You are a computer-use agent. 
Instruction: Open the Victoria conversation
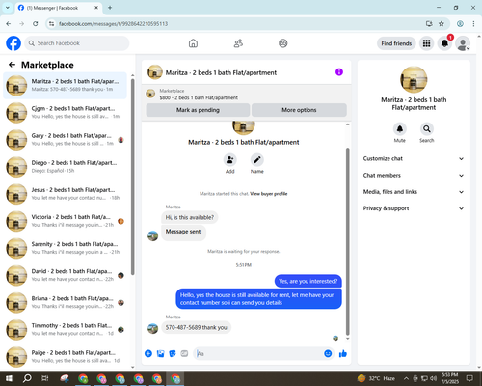tap(65, 221)
